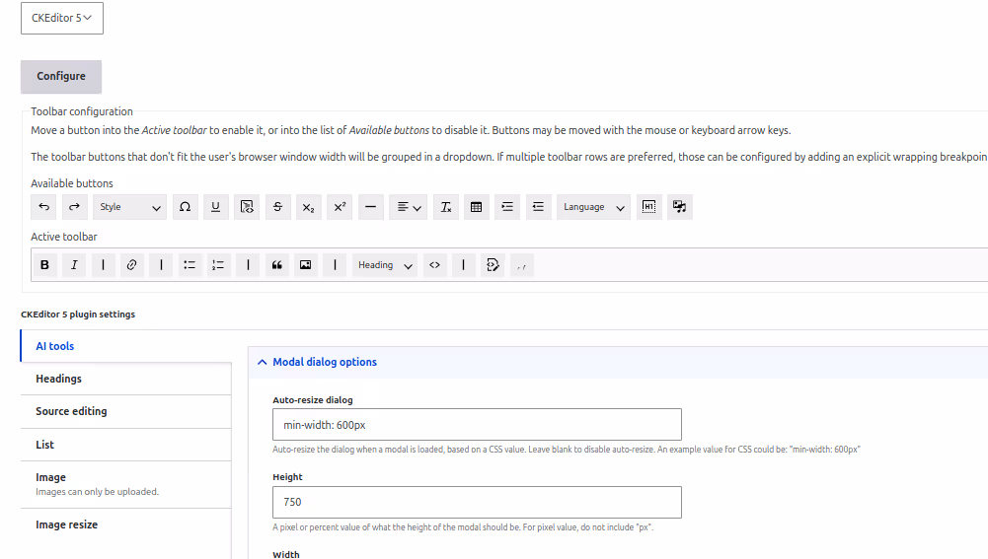Open the CKEditor 5 text editor dropdown

pos(62,19)
